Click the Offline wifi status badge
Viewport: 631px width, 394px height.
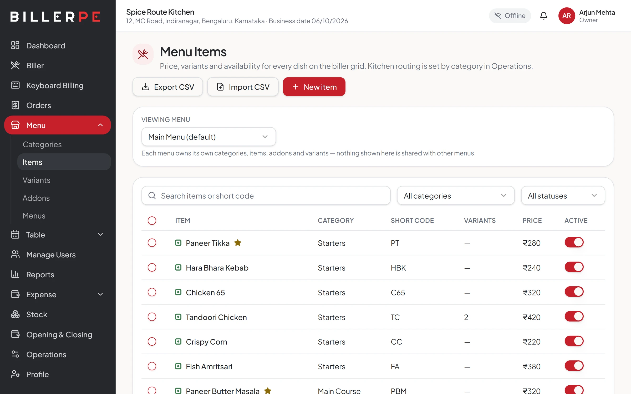pyautogui.click(x=510, y=16)
